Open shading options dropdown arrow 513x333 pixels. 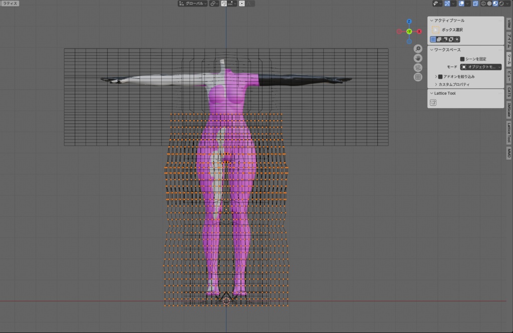(507, 4)
